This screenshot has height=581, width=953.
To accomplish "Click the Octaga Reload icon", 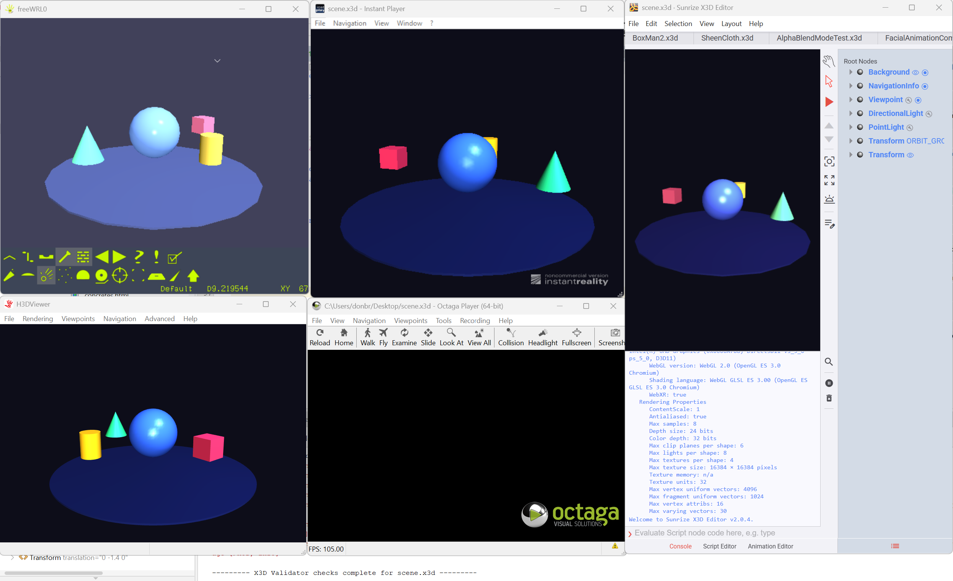I will coord(320,337).
